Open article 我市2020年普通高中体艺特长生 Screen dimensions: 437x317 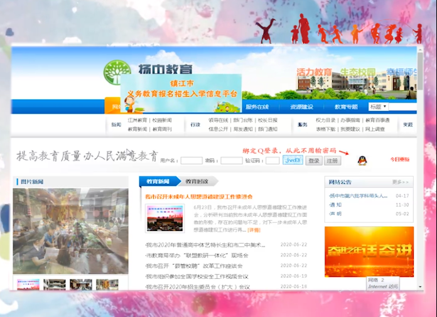point(205,245)
